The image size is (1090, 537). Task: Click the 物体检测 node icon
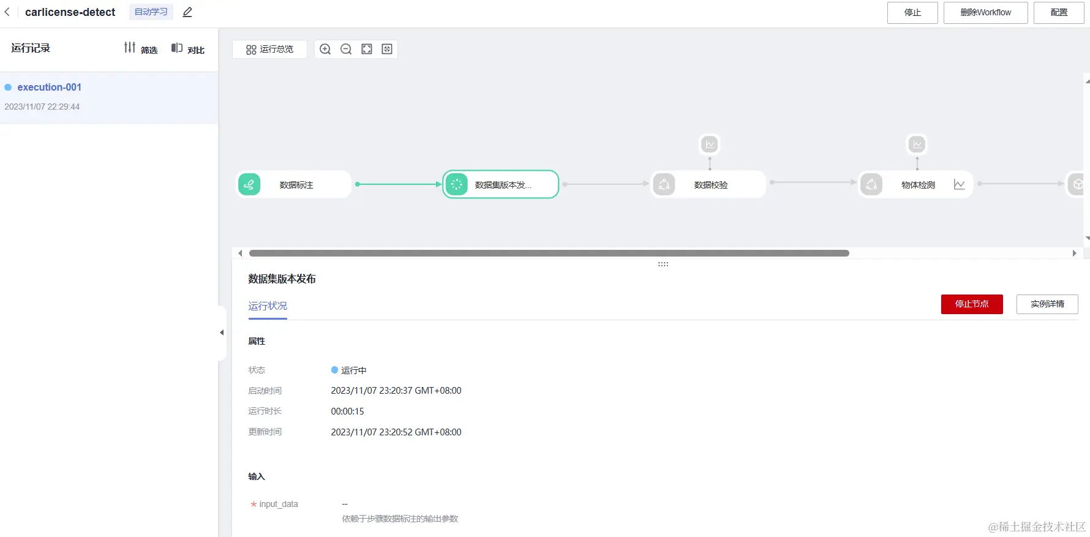click(x=871, y=184)
